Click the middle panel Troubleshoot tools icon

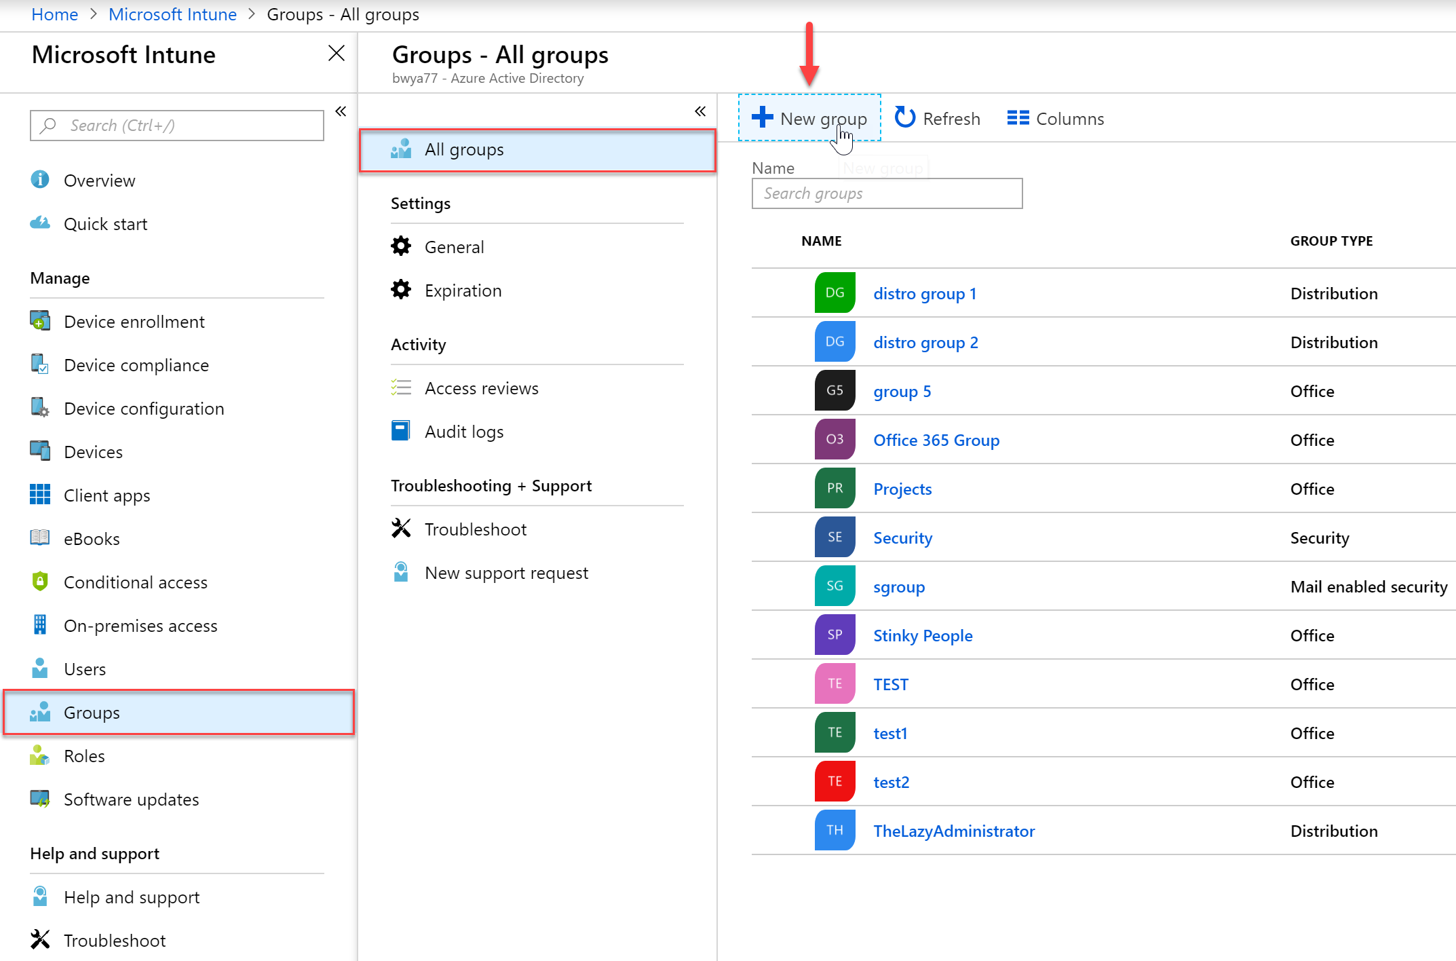(401, 528)
